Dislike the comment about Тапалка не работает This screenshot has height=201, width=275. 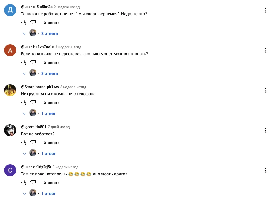coord(33,23)
